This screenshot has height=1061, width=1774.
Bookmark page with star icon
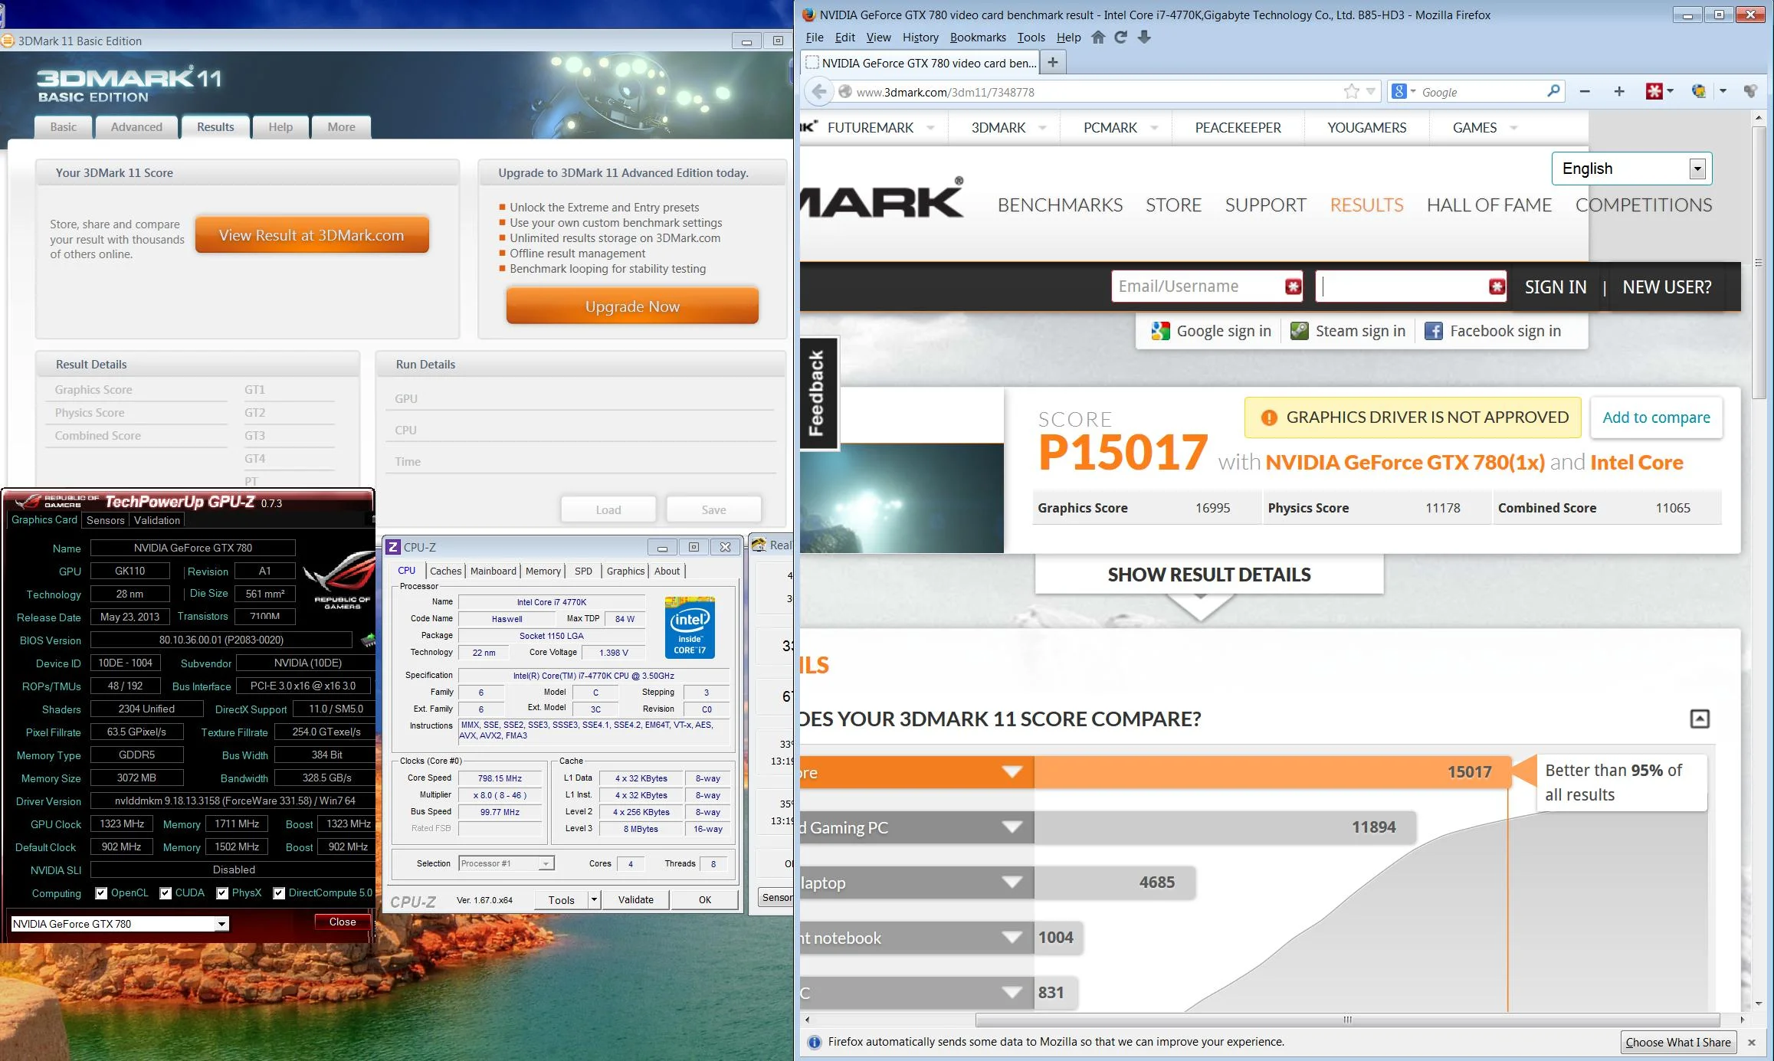coord(1352,92)
